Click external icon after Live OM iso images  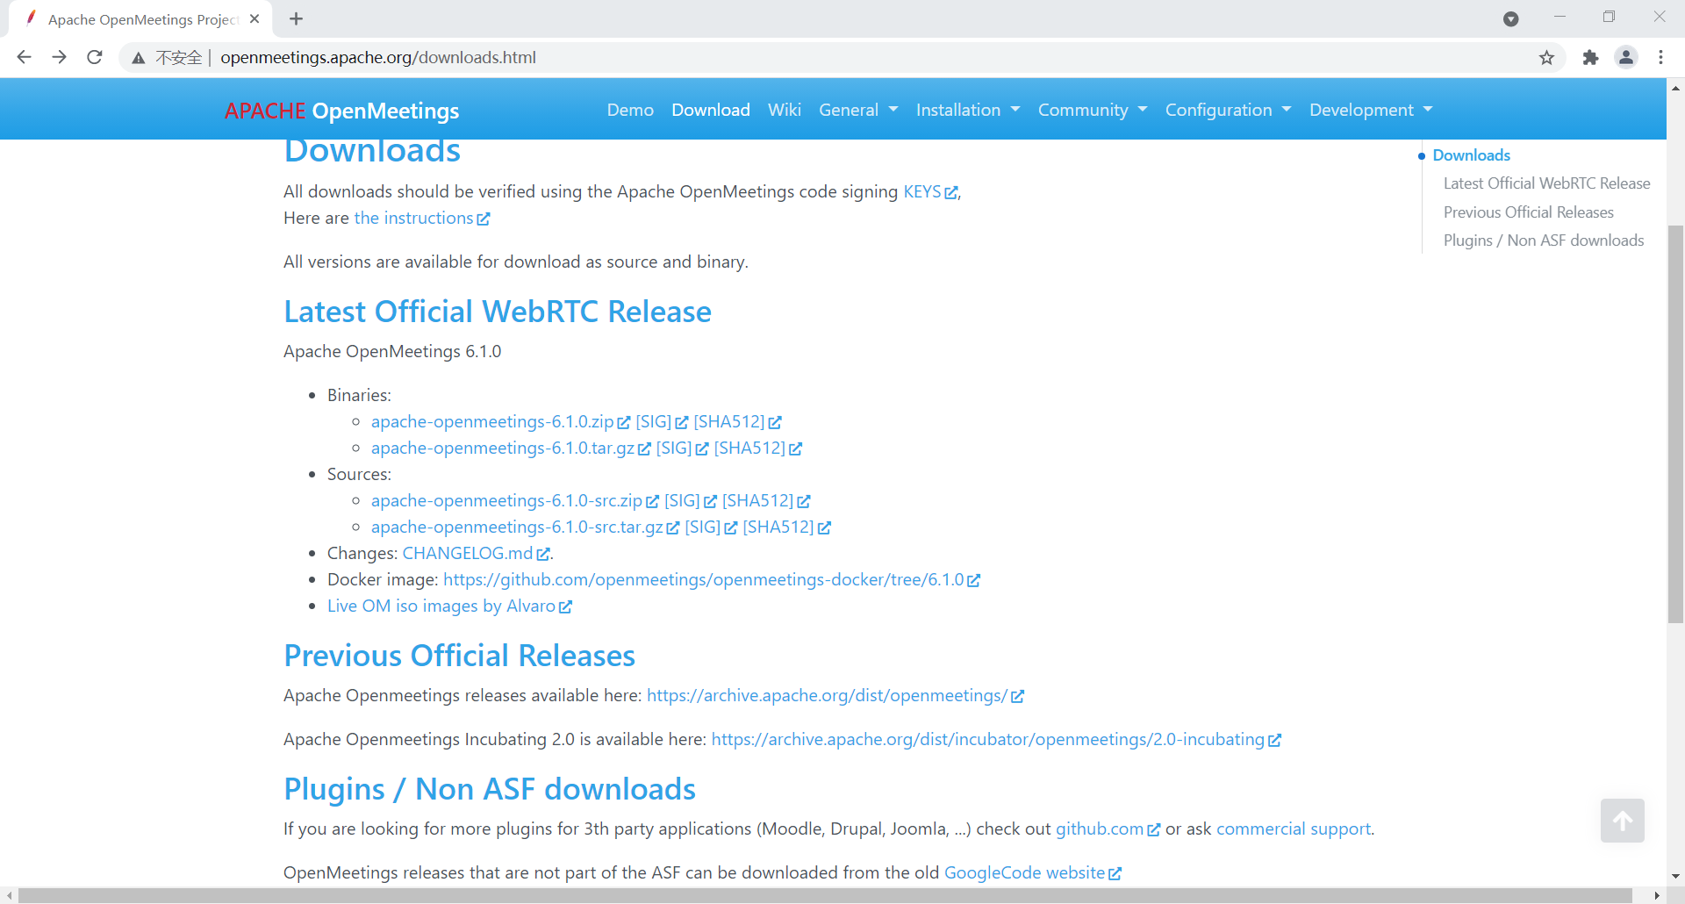[565, 606]
